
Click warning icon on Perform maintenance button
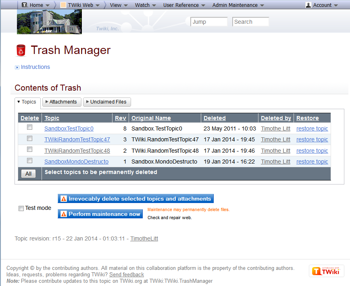pos(63,214)
